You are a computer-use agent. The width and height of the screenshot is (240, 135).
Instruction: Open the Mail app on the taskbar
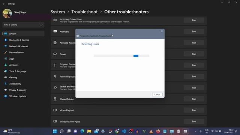point(96,131)
